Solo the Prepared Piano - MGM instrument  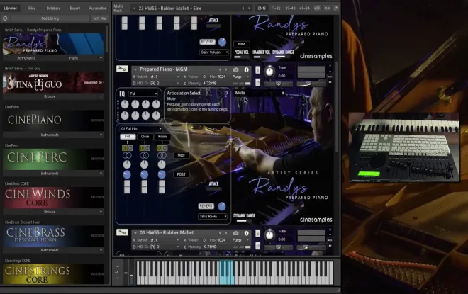pos(257,70)
